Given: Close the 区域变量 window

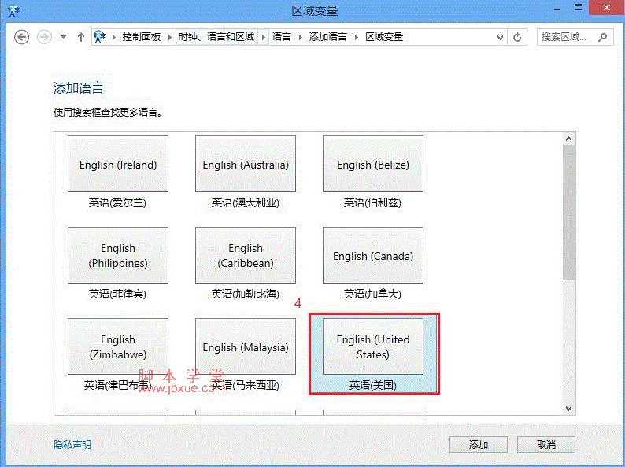Looking at the screenshot, I should (x=606, y=8).
